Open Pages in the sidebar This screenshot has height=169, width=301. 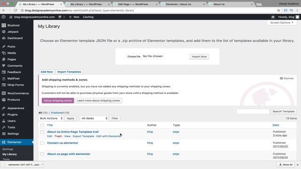pos(11,59)
